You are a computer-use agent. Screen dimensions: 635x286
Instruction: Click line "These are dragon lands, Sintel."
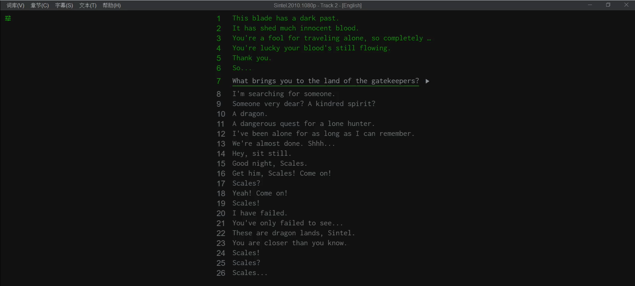click(x=293, y=233)
